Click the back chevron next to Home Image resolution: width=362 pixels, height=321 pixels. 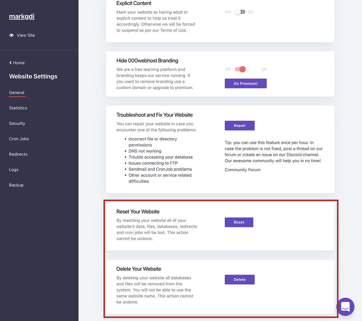tap(11, 63)
